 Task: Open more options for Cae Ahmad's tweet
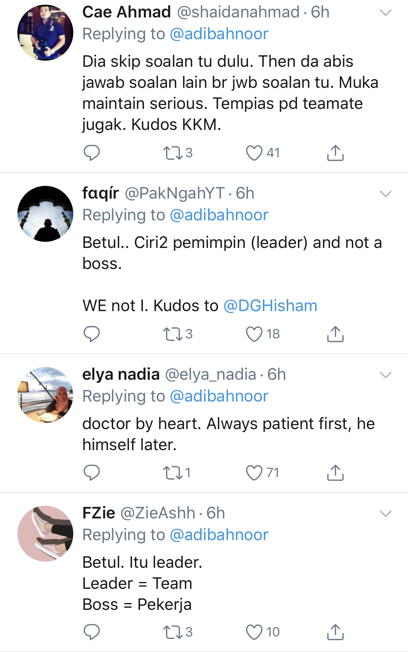point(385,13)
